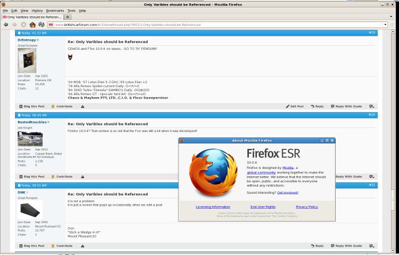
Task: Click the report warning icon in DNK's post
Action: pyautogui.click(x=83, y=246)
